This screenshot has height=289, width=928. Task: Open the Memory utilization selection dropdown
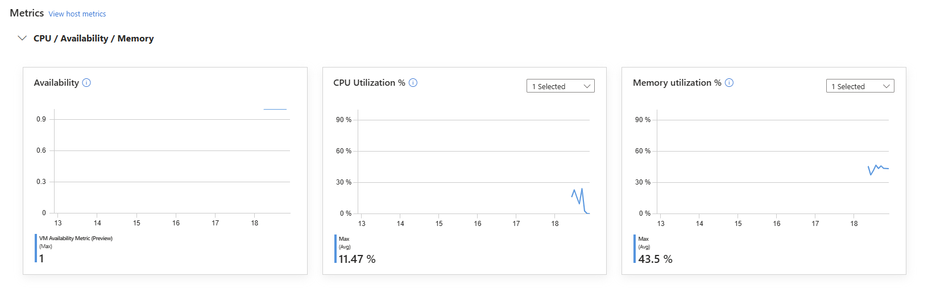click(860, 86)
